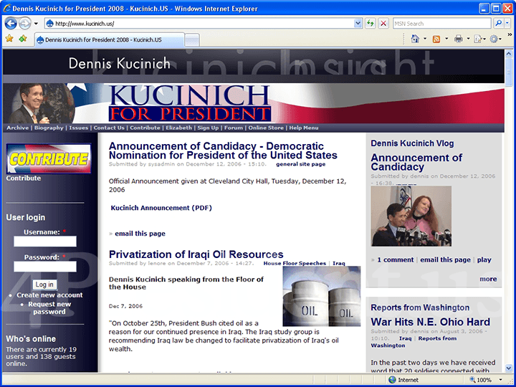
Task: Click the scrollbar up arrow
Action: (508, 53)
